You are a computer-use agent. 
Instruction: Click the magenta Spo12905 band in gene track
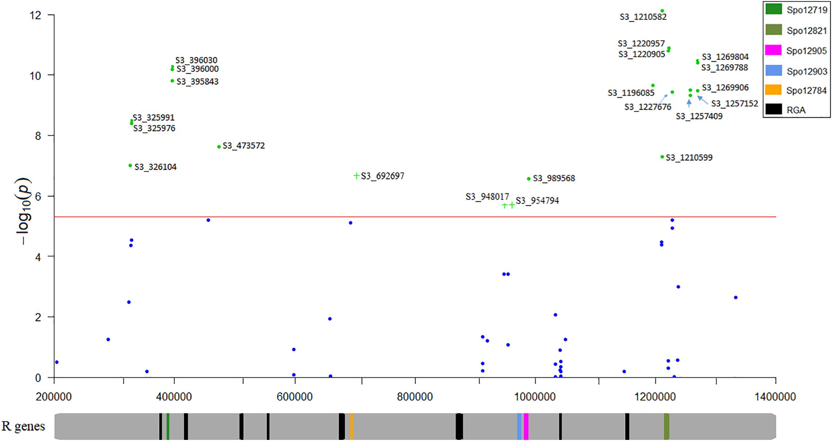point(526,426)
